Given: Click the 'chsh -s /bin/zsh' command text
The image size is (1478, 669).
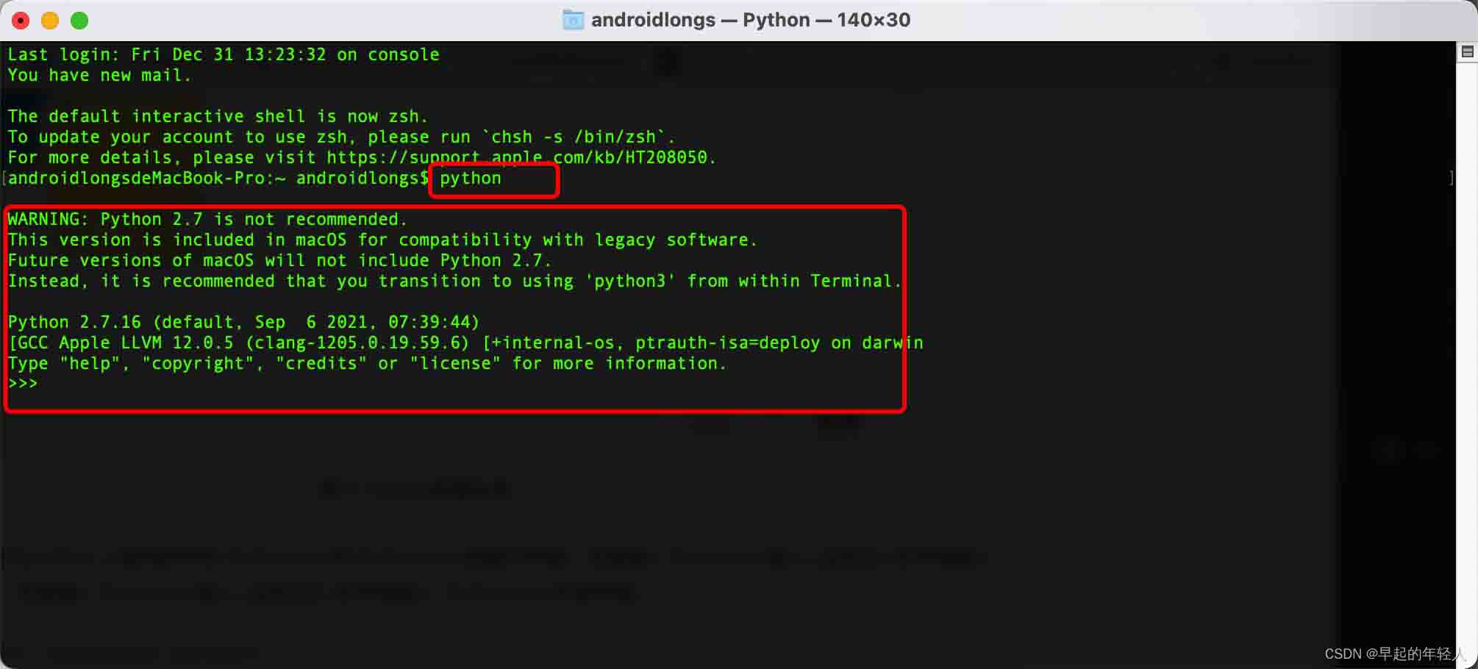Looking at the screenshot, I should click(573, 137).
